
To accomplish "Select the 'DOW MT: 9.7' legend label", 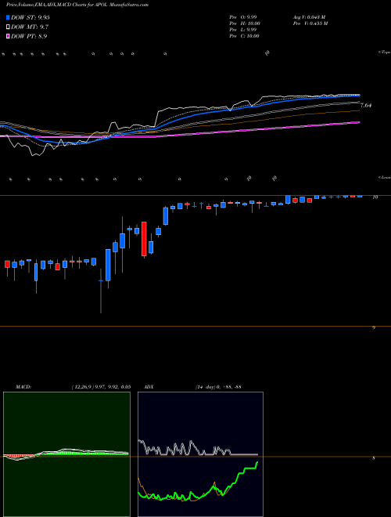I will click(x=28, y=27).
